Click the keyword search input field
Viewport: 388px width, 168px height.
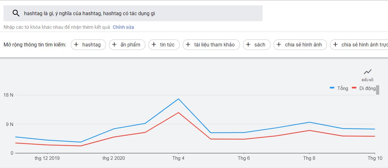tap(139, 13)
